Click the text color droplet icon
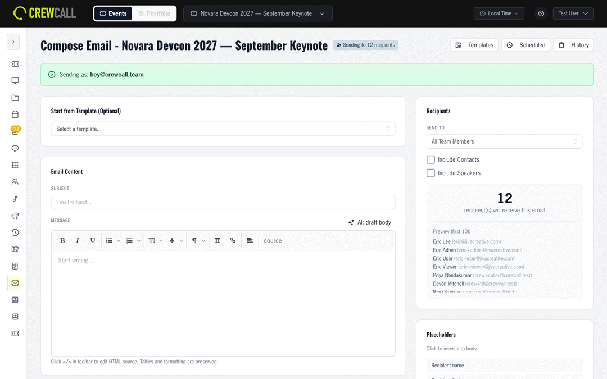 172,240
